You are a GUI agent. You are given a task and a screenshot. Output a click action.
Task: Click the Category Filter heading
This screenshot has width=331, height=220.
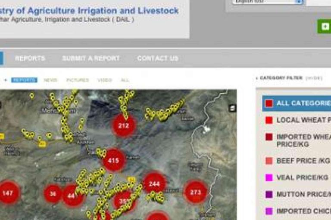pos(281,78)
